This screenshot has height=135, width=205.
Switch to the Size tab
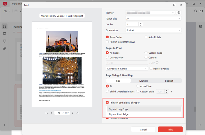[118, 81]
